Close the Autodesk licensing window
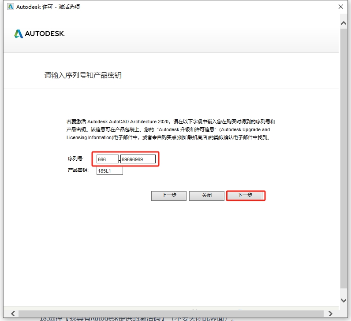 point(341,7)
